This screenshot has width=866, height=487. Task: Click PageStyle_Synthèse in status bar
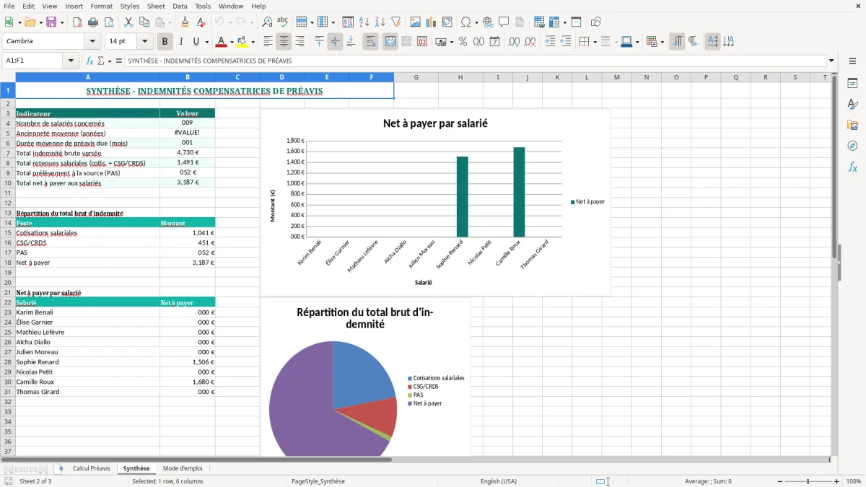(x=318, y=481)
